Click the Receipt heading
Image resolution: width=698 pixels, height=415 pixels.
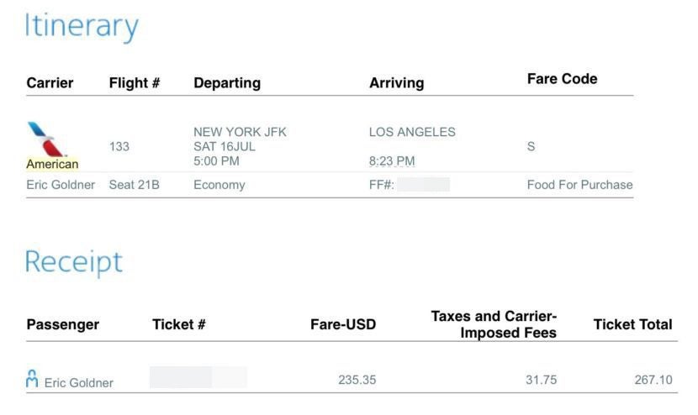(x=73, y=262)
